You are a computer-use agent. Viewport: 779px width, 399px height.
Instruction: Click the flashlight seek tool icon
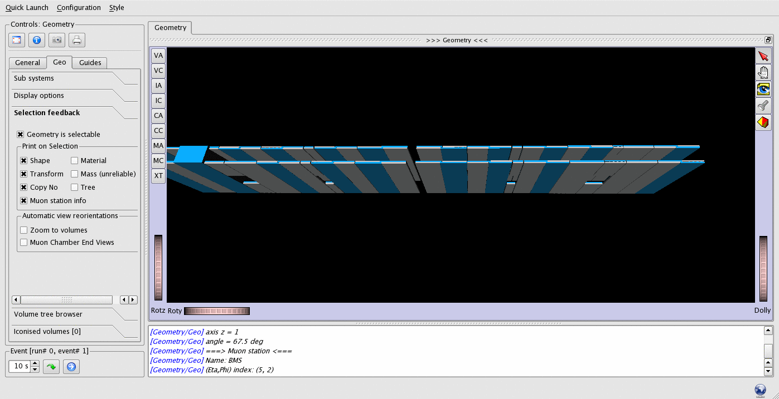click(x=763, y=106)
